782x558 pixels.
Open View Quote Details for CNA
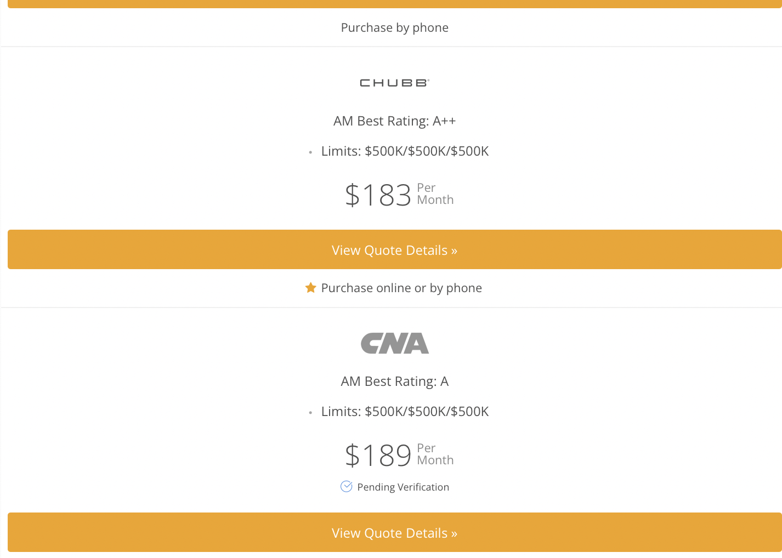click(x=394, y=533)
